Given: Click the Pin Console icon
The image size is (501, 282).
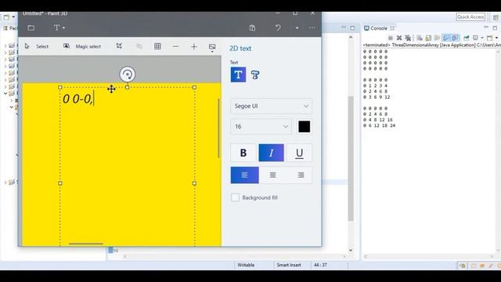Looking at the screenshot, I should point(467,38).
